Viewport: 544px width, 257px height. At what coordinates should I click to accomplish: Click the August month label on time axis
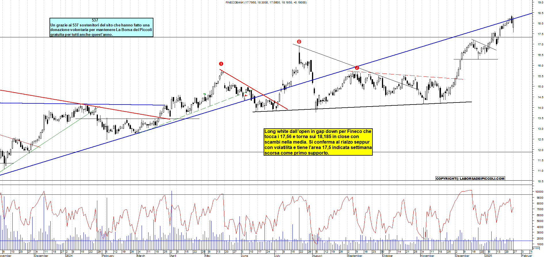(317, 256)
